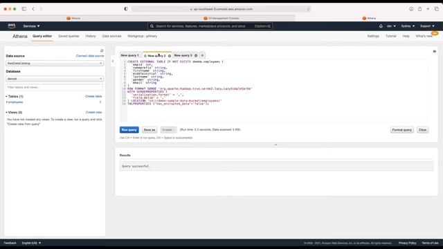This screenshot has width=443, height=249.
Task: Click Create view link
Action: (x=94, y=112)
